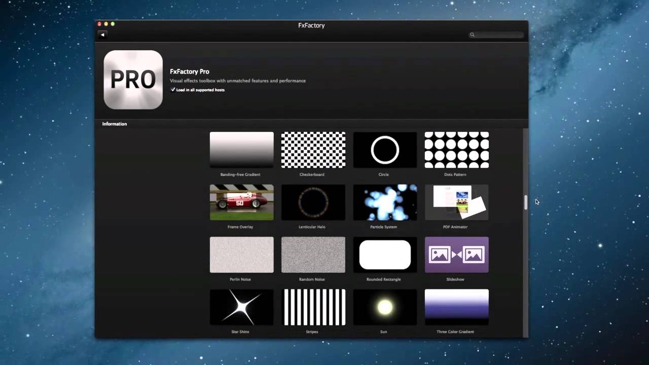Open the Slideshow thumbnail

pyautogui.click(x=457, y=254)
